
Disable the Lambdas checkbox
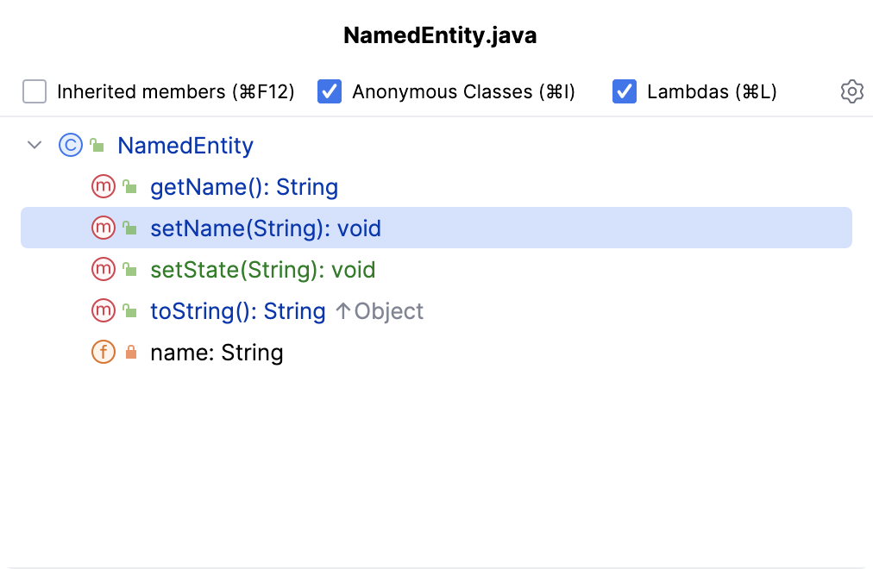click(x=625, y=91)
